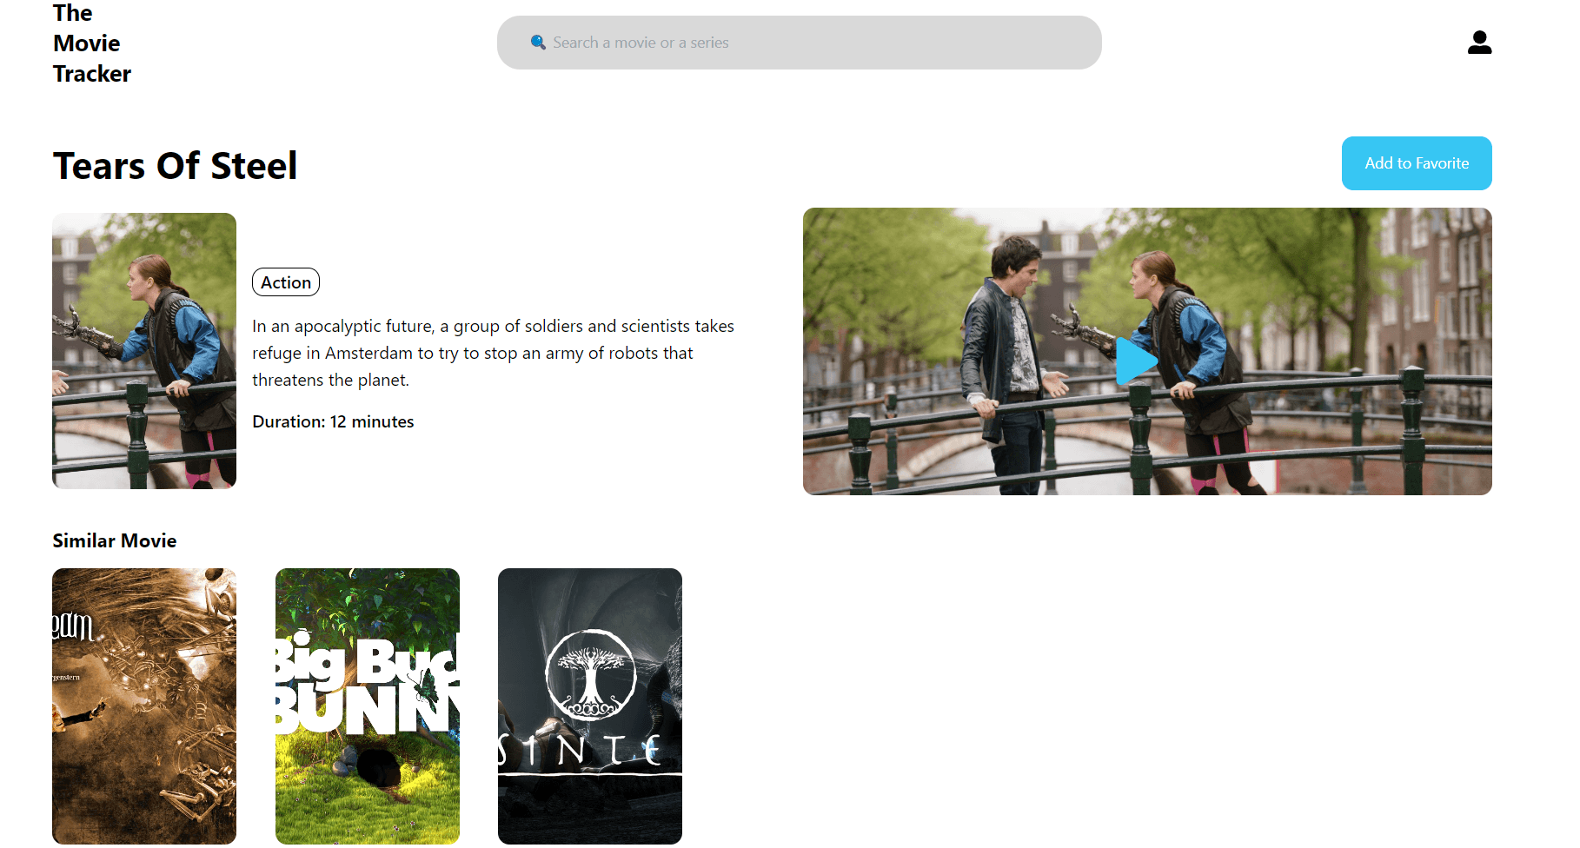Open the Tears Of Steel poster image
This screenshot has height=848, width=1580.
click(x=144, y=351)
